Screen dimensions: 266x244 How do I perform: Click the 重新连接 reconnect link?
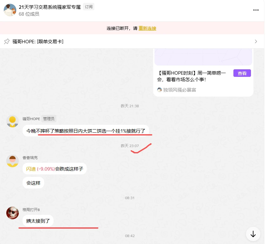147,28
